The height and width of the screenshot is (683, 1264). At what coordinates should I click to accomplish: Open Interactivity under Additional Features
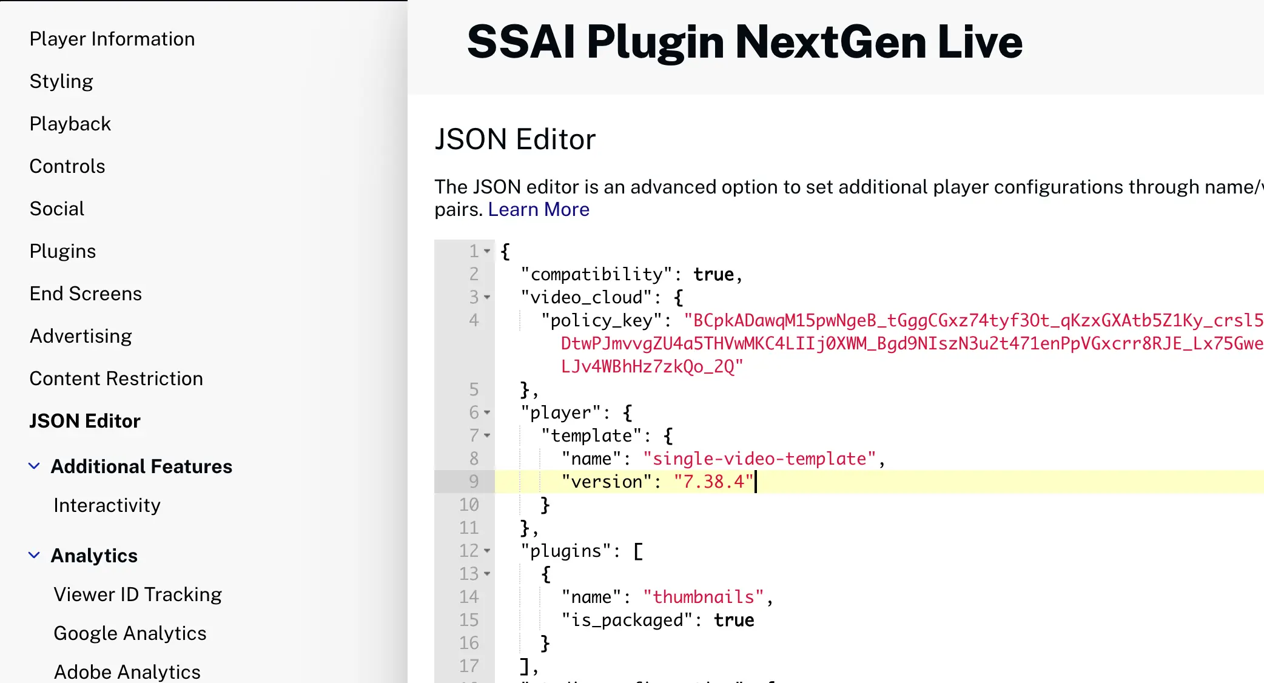[107, 505]
